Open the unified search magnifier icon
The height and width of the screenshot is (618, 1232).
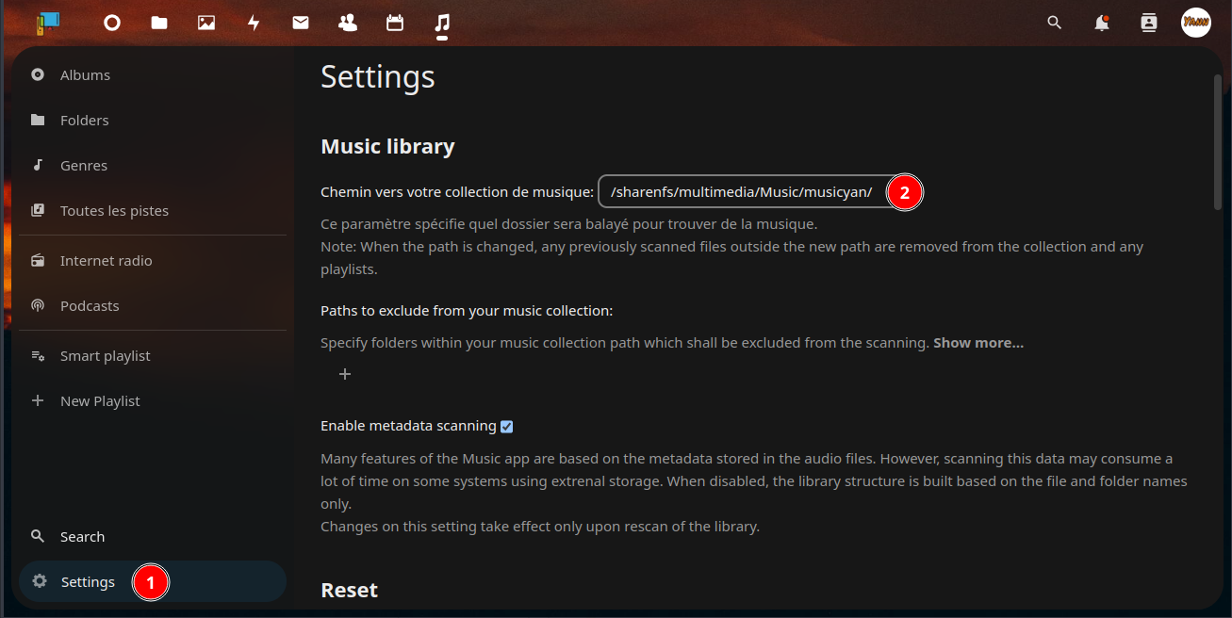tap(1055, 23)
